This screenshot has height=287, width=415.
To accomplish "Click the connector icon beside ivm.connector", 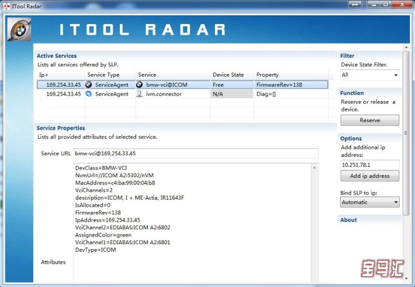I will click(139, 94).
